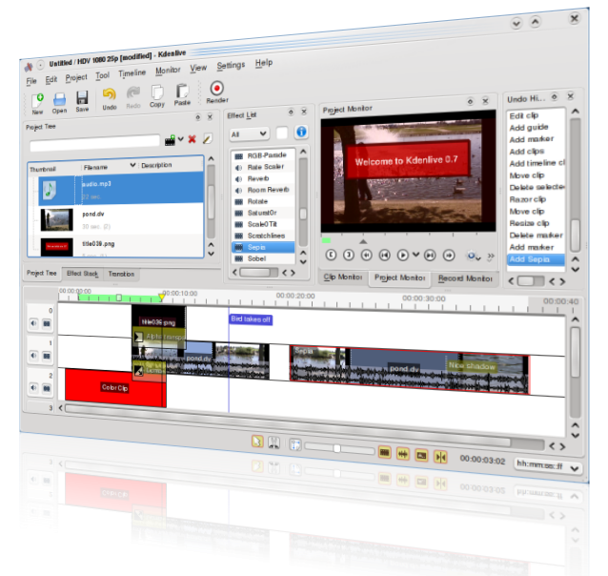Click the Redo toolbar icon
608x576 pixels.
pos(133,93)
